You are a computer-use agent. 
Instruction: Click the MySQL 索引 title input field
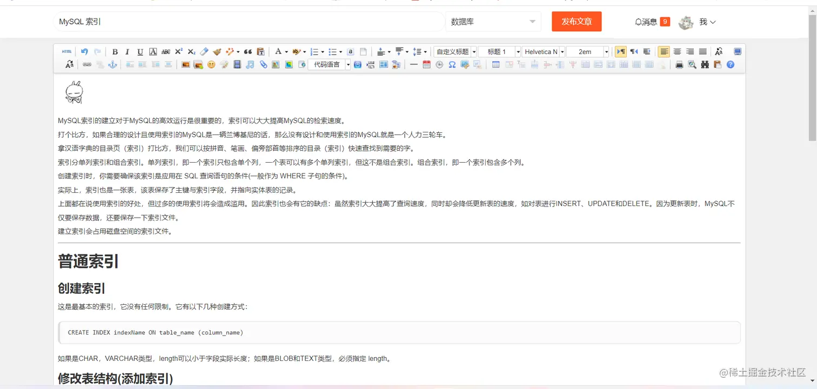pyautogui.click(x=216, y=22)
